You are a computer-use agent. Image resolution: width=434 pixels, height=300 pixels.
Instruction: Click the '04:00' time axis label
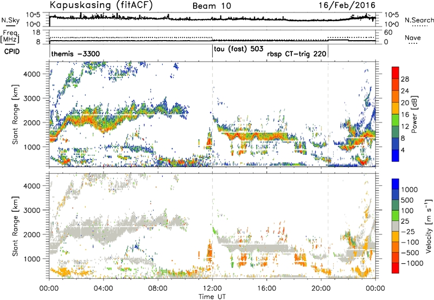click(103, 289)
